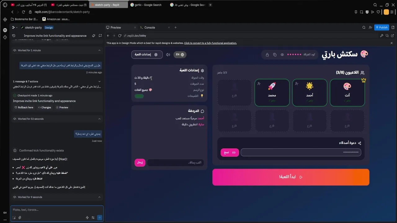Image resolution: width=397 pixels, height=223 pixels.
Task: Copy the invite link with the نسخ button
Action: coord(230,152)
